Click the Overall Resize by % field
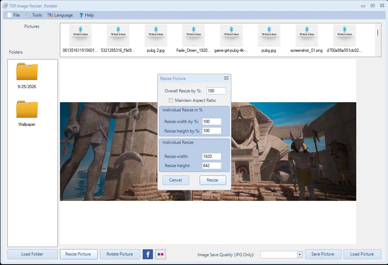 pos(216,91)
